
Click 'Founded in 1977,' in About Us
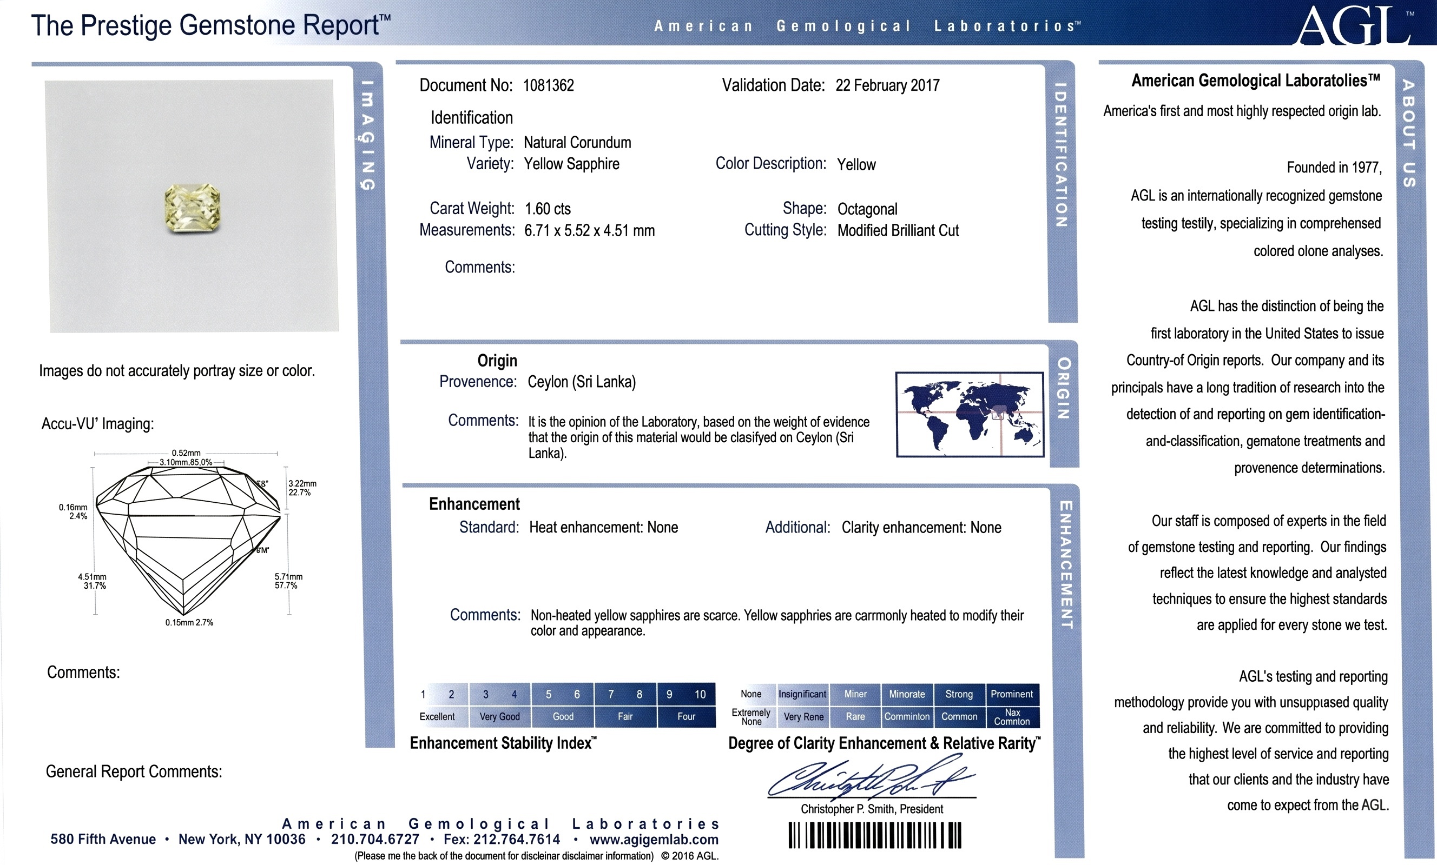(1334, 168)
